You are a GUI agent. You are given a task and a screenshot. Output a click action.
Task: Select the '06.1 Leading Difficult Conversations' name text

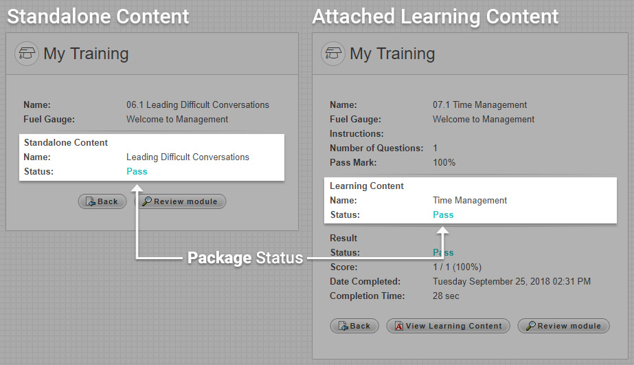pos(198,105)
